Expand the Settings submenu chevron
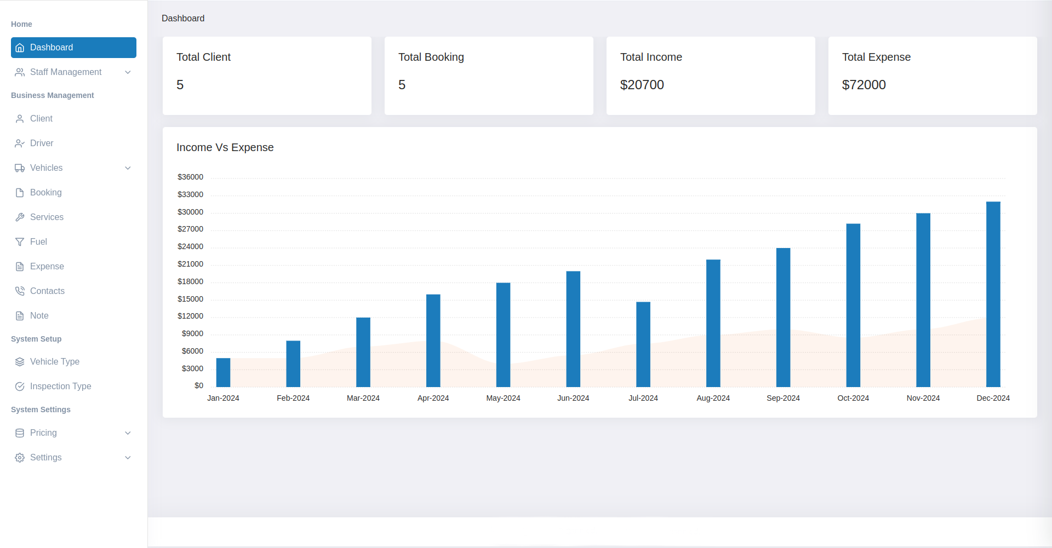 click(x=128, y=458)
